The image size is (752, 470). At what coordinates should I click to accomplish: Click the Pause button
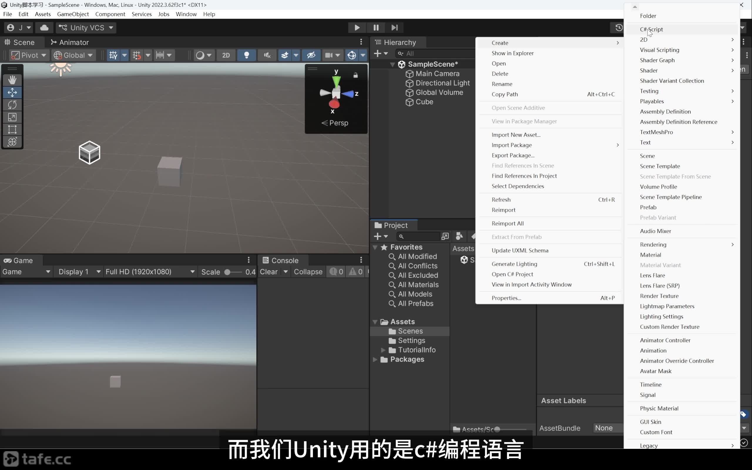point(376,28)
